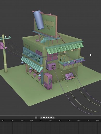Viewport: 101px width, 134px height.
Task: Select the beverage can on the billboard
Action: (39, 20)
